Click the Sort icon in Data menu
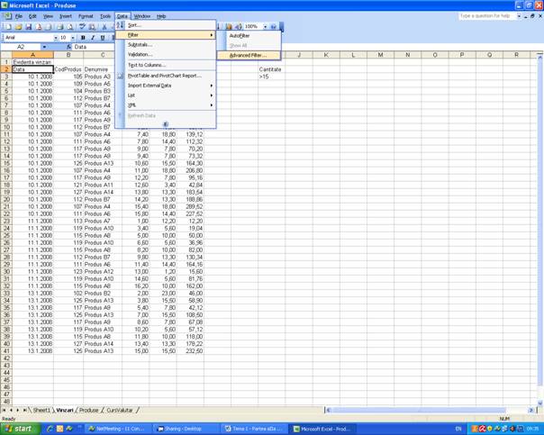The image size is (544, 435). pos(121,25)
